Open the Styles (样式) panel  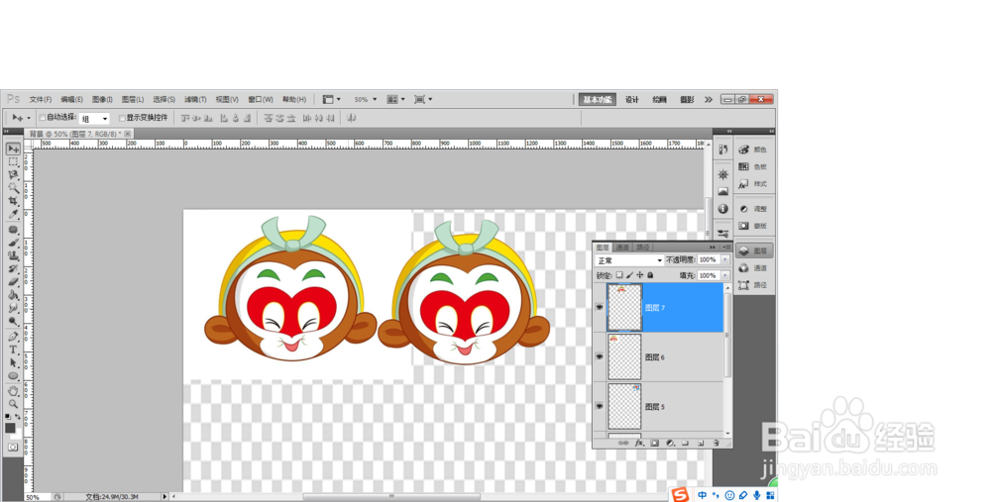point(754,184)
